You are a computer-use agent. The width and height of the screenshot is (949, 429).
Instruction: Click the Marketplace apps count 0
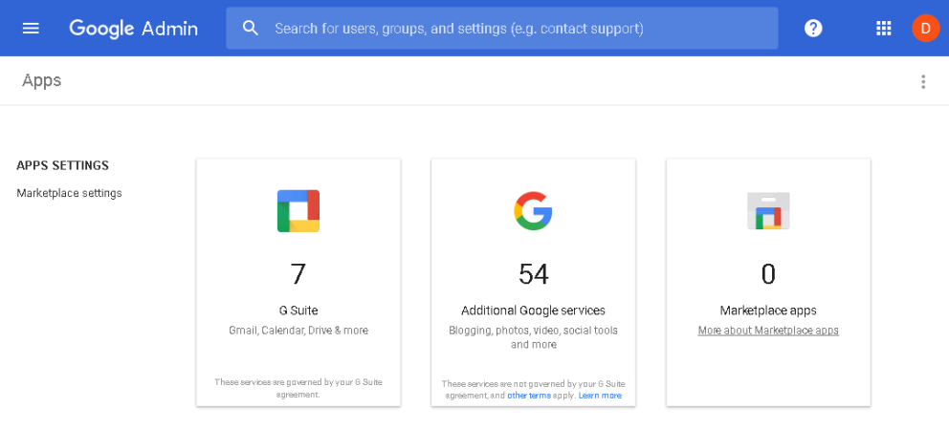(x=768, y=273)
